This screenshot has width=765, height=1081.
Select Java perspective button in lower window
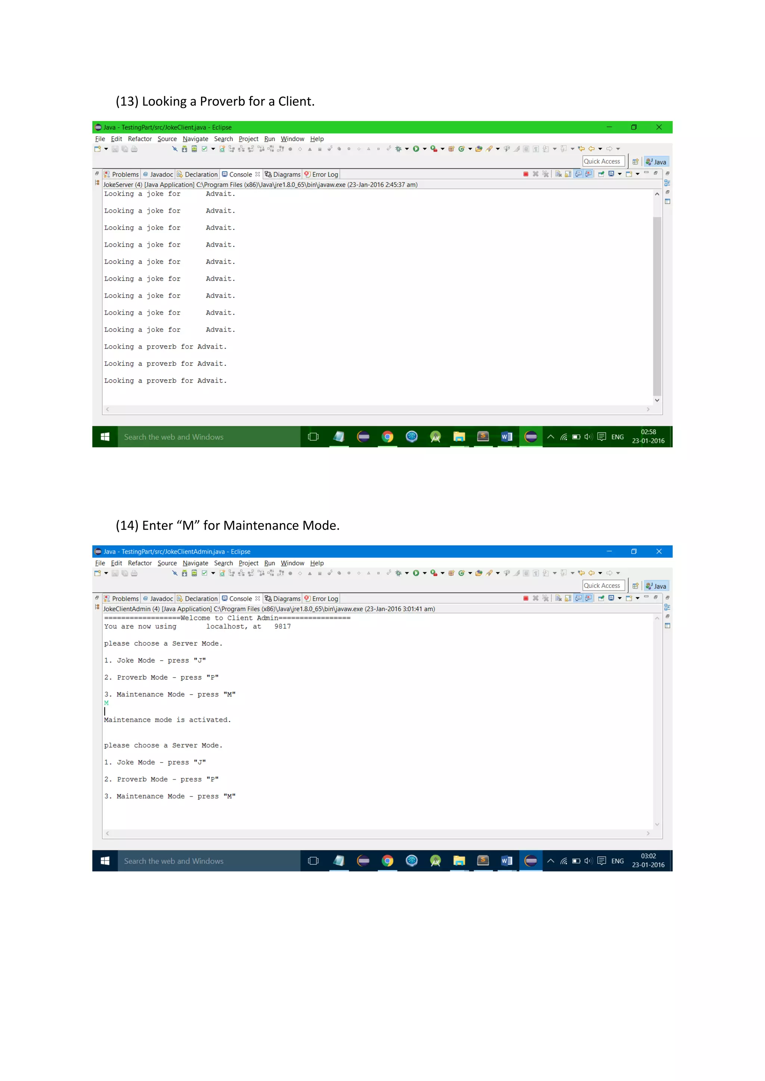point(656,586)
